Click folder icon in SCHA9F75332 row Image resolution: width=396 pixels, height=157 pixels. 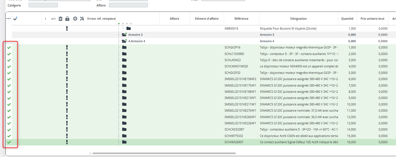pyautogui.click(x=124, y=136)
